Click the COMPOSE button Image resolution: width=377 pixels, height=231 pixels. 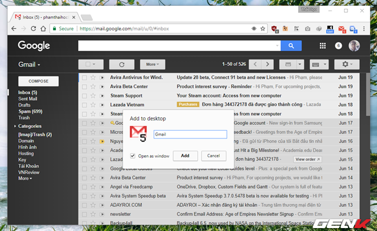click(x=38, y=81)
